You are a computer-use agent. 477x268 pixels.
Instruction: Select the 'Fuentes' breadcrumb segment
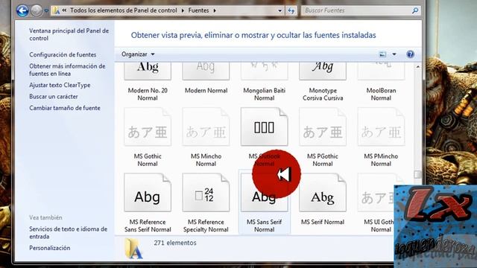tap(198, 10)
